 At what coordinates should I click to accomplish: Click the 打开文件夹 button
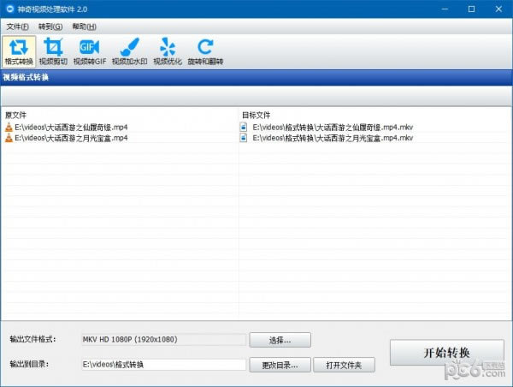[344, 365]
